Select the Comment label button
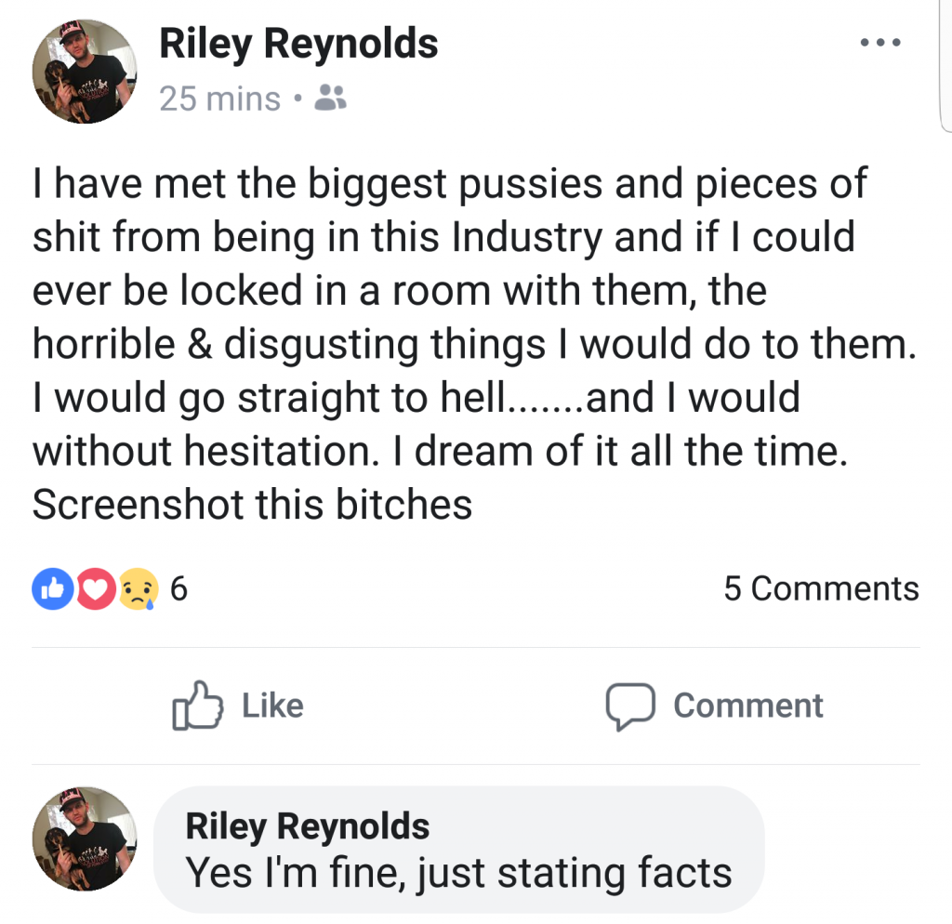 coord(748,706)
